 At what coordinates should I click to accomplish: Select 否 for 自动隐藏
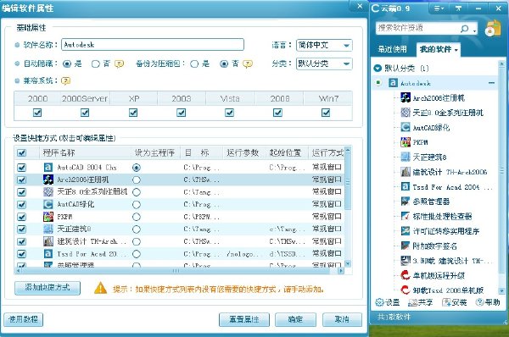(95, 64)
